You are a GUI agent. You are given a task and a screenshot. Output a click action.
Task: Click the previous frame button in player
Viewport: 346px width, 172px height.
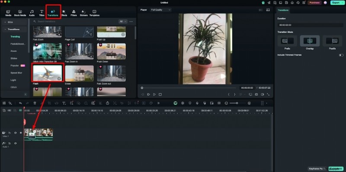143,94
